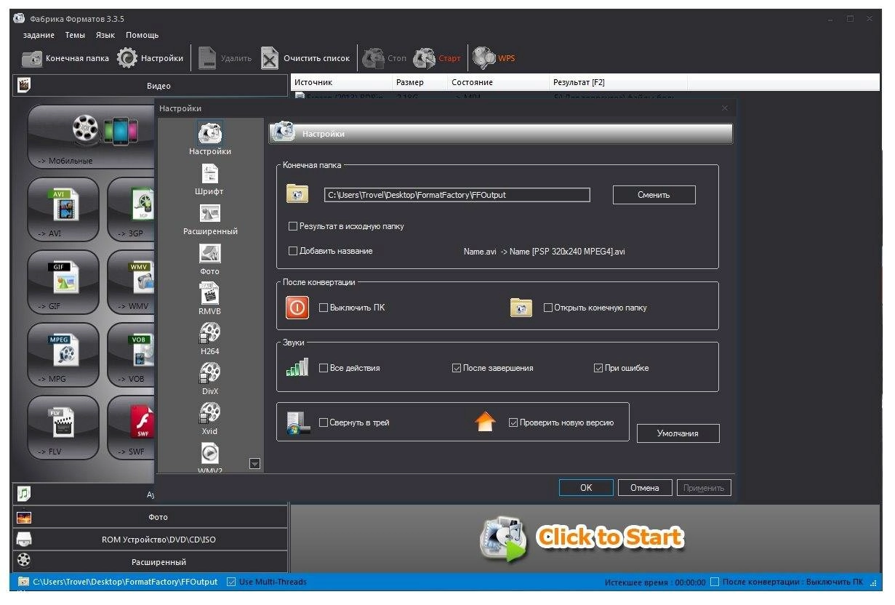
Task: Select Шрифт in the settings sidebar
Action: click(210, 180)
